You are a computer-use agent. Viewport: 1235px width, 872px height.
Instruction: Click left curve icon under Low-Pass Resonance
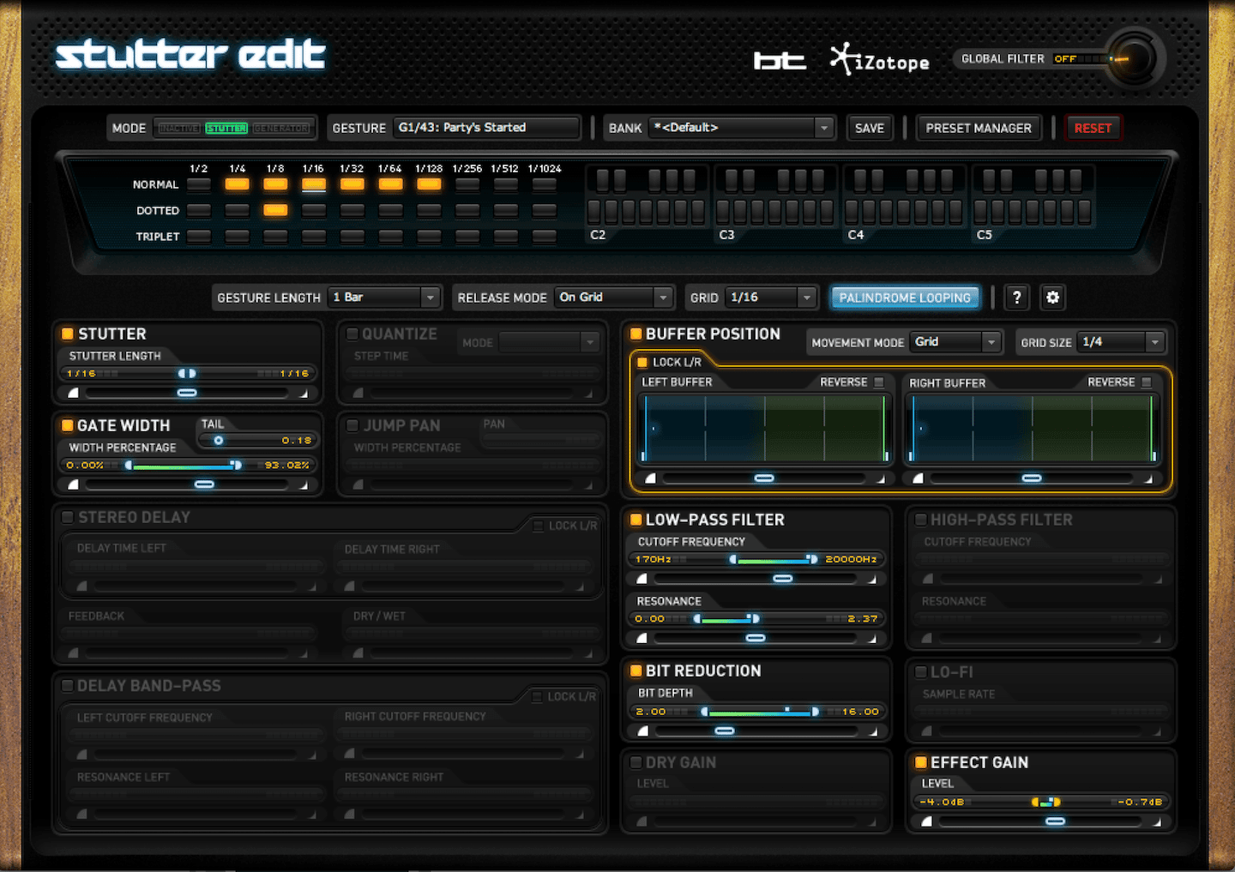[642, 638]
